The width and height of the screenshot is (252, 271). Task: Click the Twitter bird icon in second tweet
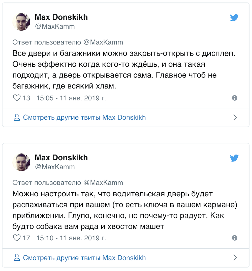pyautogui.click(x=234, y=158)
